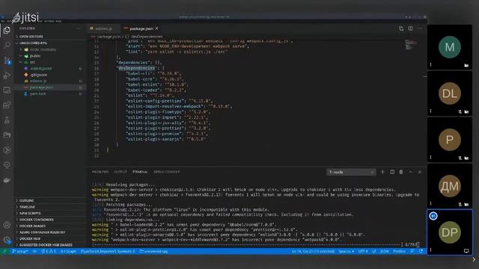Select participant M video tile
The image size is (479, 269).
[449, 47]
